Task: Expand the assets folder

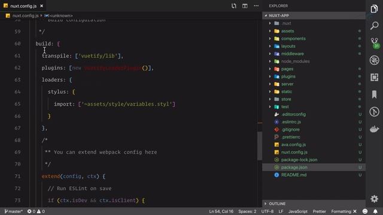Action: pos(314,31)
